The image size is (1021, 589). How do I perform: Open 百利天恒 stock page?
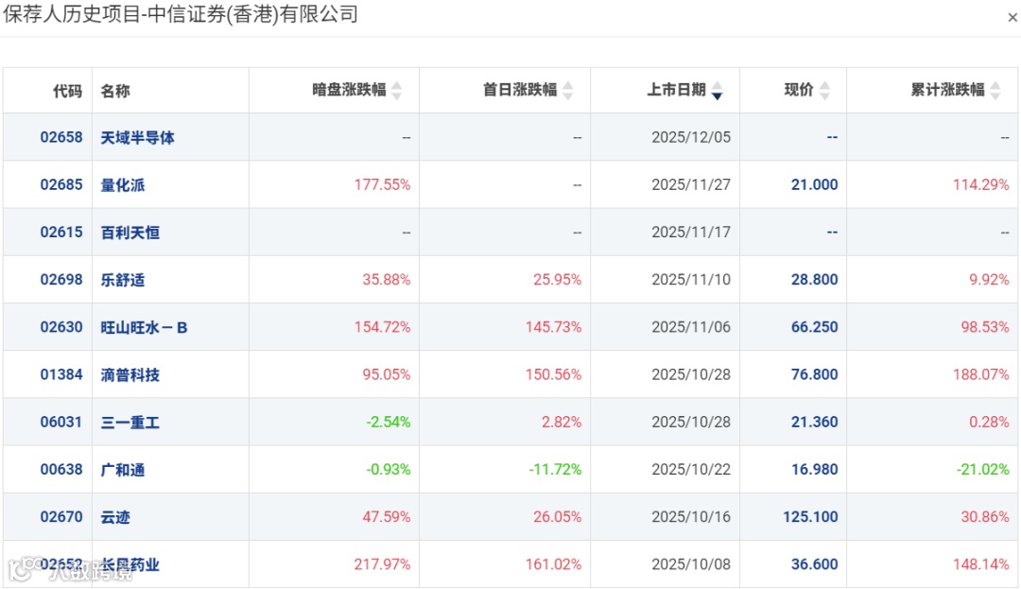click(x=130, y=233)
